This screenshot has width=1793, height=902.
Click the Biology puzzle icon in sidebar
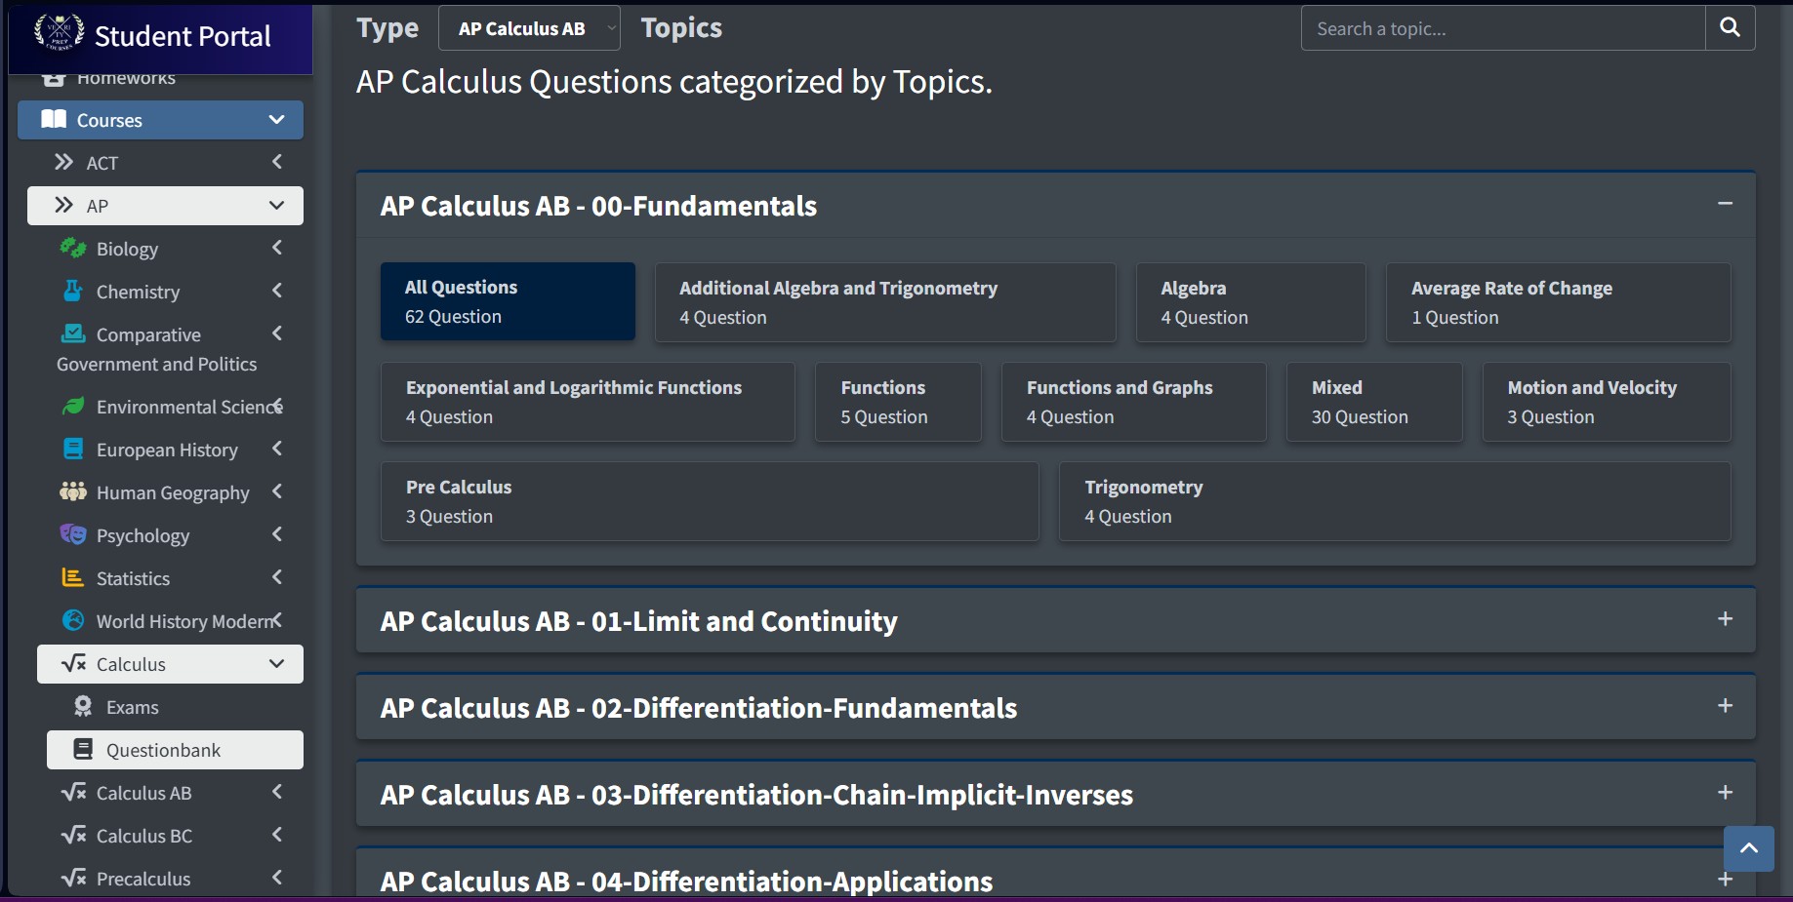pyautogui.click(x=73, y=249)
